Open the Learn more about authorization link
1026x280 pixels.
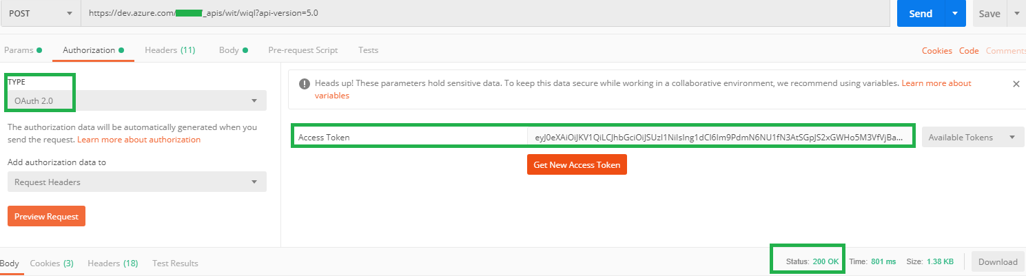pos(138,140)
